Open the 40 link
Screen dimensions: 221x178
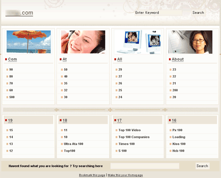pos(66,76)
